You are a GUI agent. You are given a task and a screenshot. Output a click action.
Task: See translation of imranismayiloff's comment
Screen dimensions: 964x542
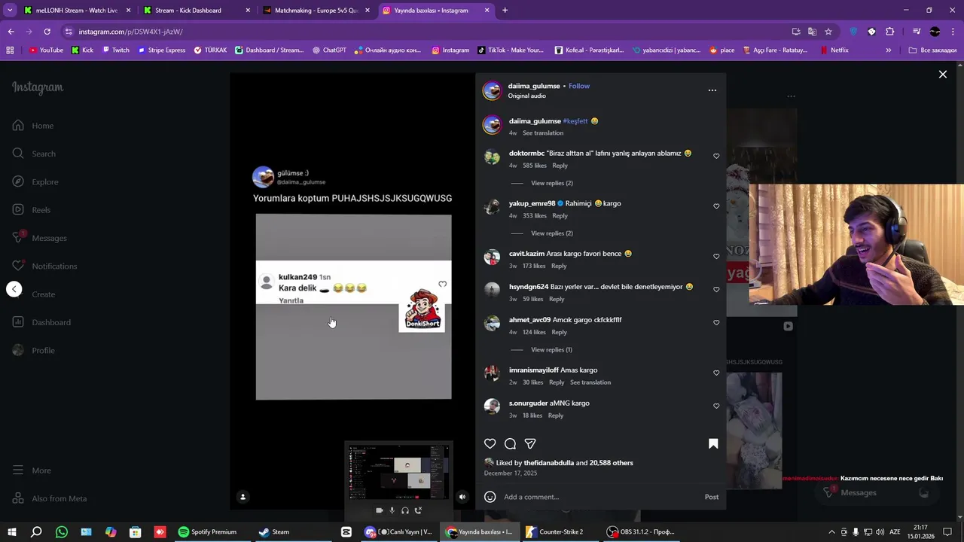click(x=590, y=382)
